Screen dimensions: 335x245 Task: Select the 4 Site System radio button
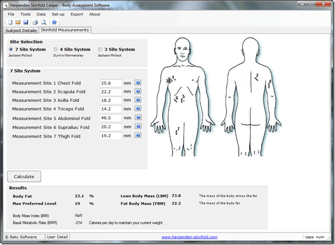(x=55, y=49)
